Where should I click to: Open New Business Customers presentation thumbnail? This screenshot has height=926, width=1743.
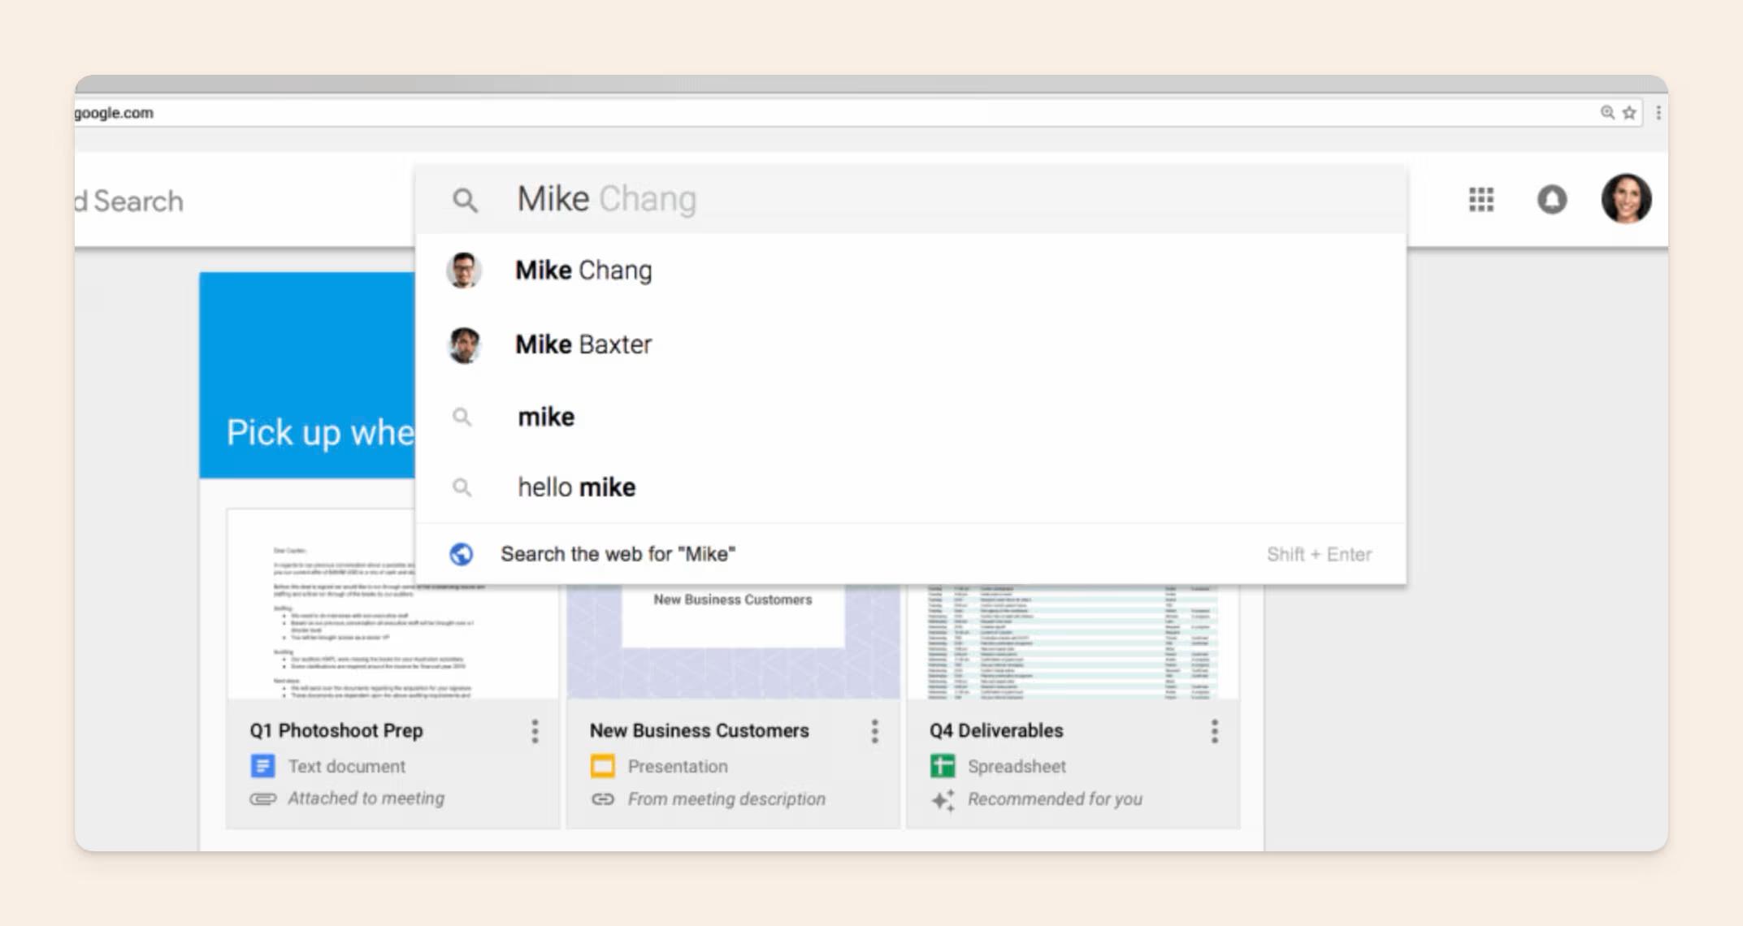733,642
